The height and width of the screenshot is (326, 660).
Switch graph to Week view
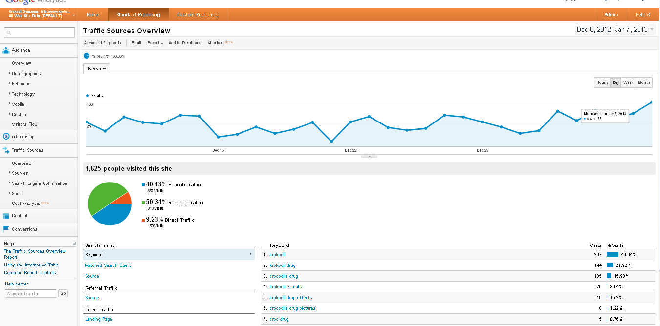(628, 82)
